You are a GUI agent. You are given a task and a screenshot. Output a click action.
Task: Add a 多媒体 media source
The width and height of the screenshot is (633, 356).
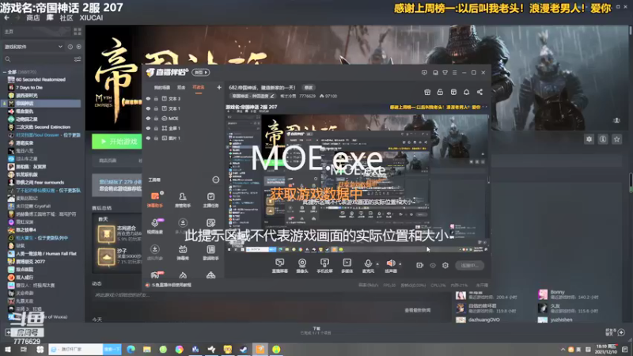pyautogui.click(x=347, y=266)
